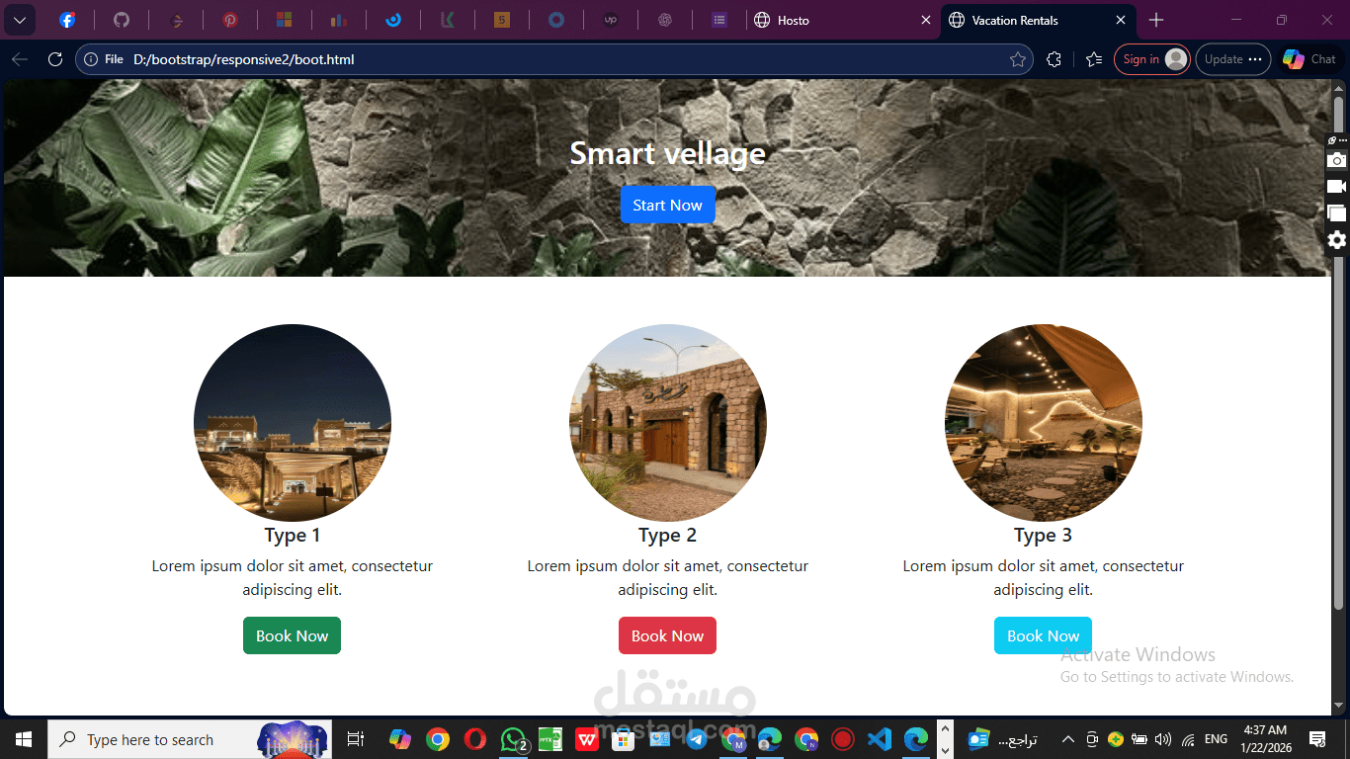Select the camera capture icon in the sidebar
Viewport: 1350px width, 759px height.
click(x=1337, y=159)
